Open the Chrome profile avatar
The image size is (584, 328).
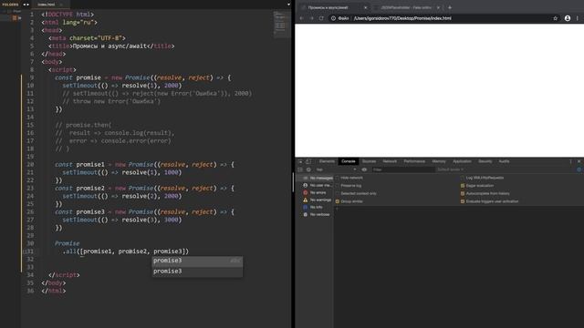(568, 18)
